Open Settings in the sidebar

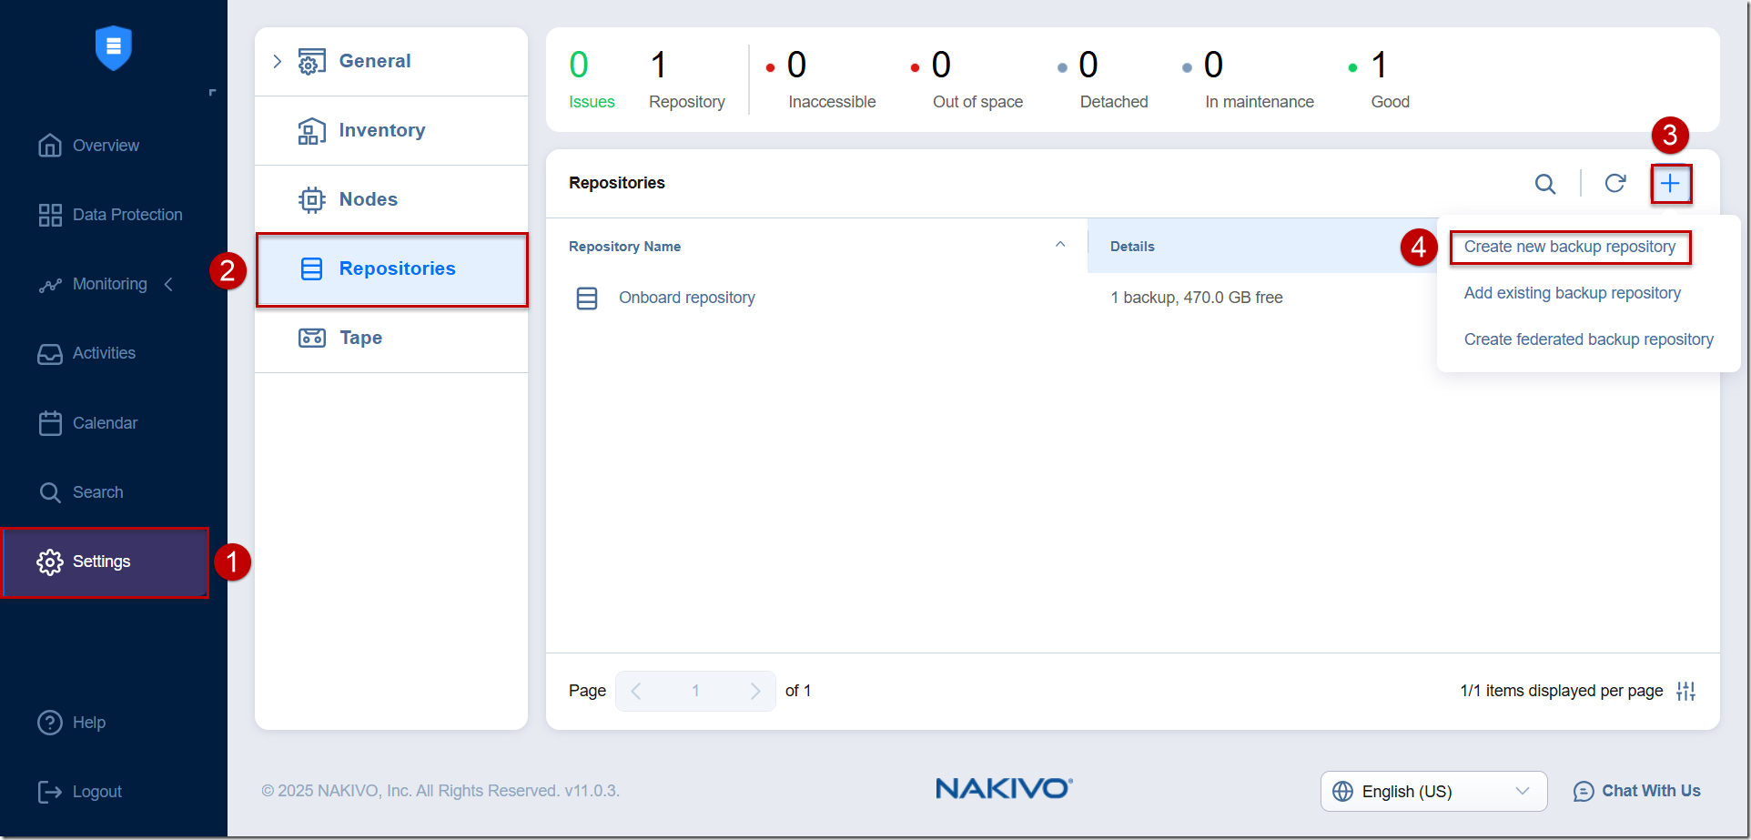(106, 562)
